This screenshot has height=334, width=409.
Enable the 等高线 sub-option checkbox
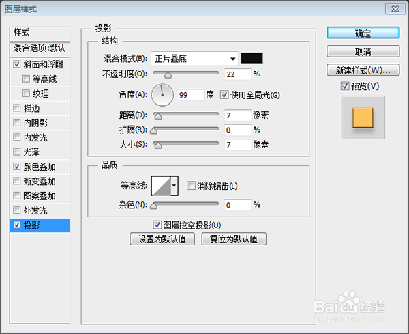tap(26, 79)
